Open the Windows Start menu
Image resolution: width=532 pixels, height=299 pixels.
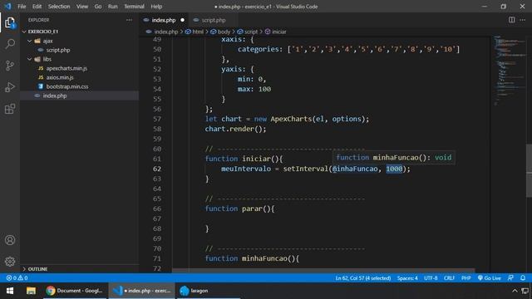pyautogui.click(x=10, y=291)
